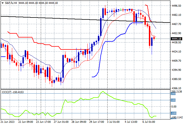Click the green cross marker atop the candles
This screenshot has width=183, height=125.
coord(121,9)
